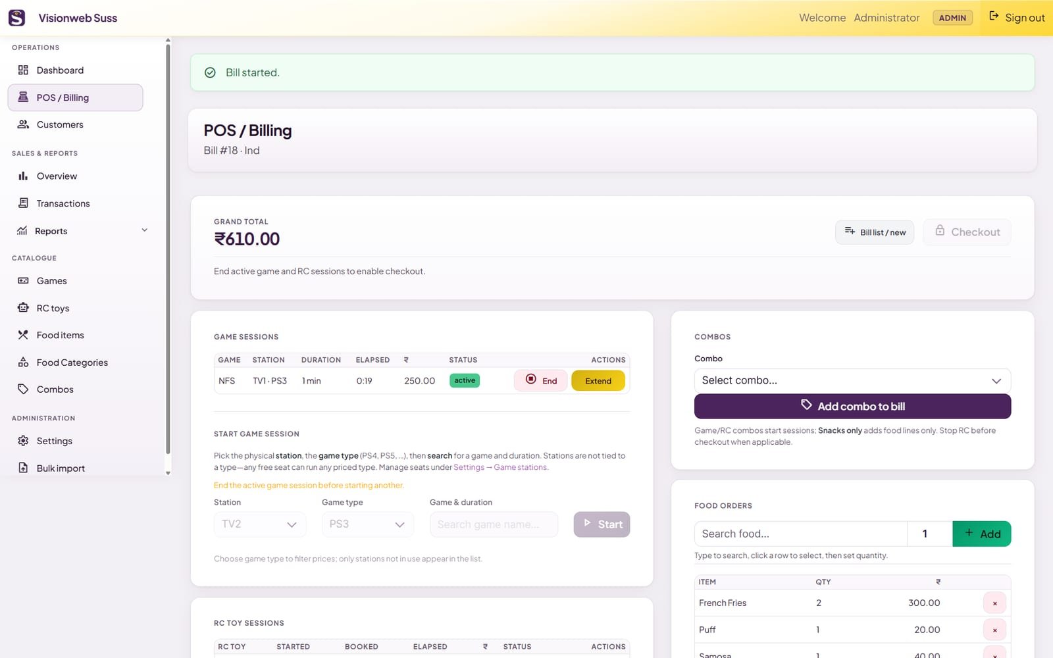Image resolution: width=1053 pixels, height=658 pixels.
Task: Click the active status badge
Action: pos(465,380)
